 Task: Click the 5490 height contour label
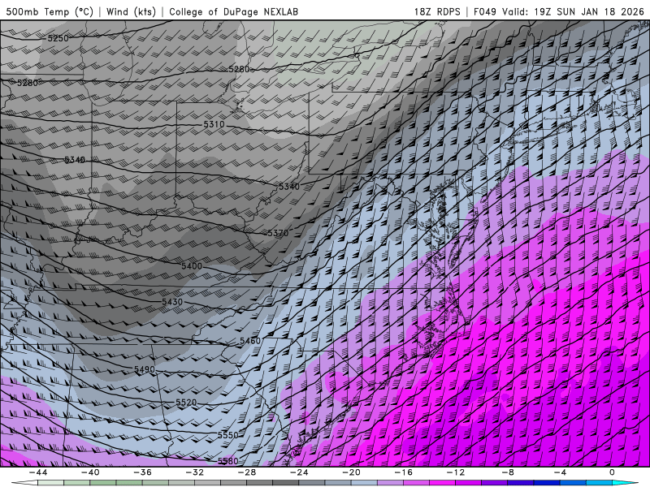145,369
